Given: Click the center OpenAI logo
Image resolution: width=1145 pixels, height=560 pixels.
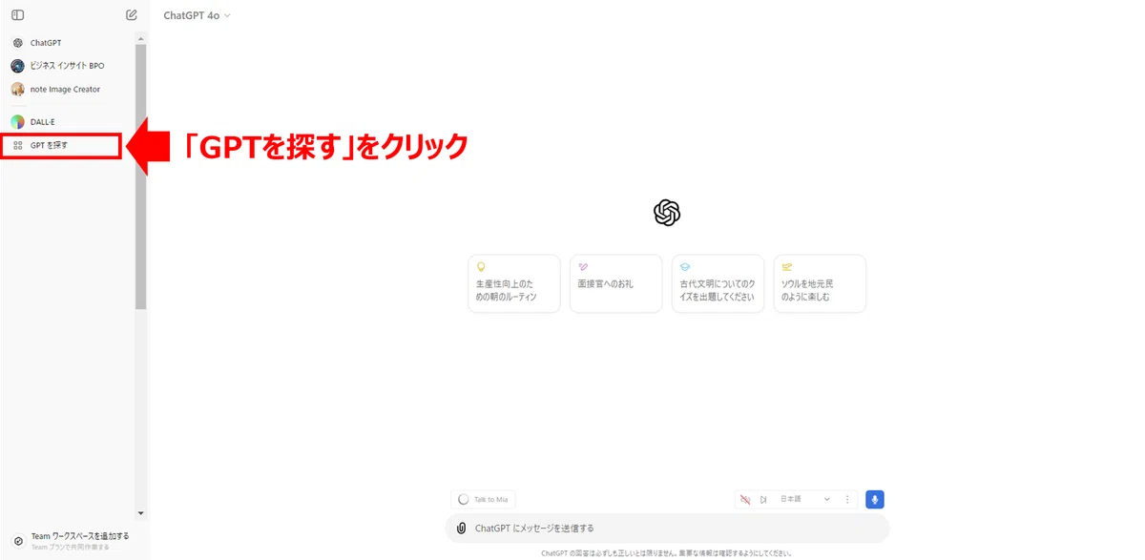Looking at the screenshot, I should pos(667,213).
